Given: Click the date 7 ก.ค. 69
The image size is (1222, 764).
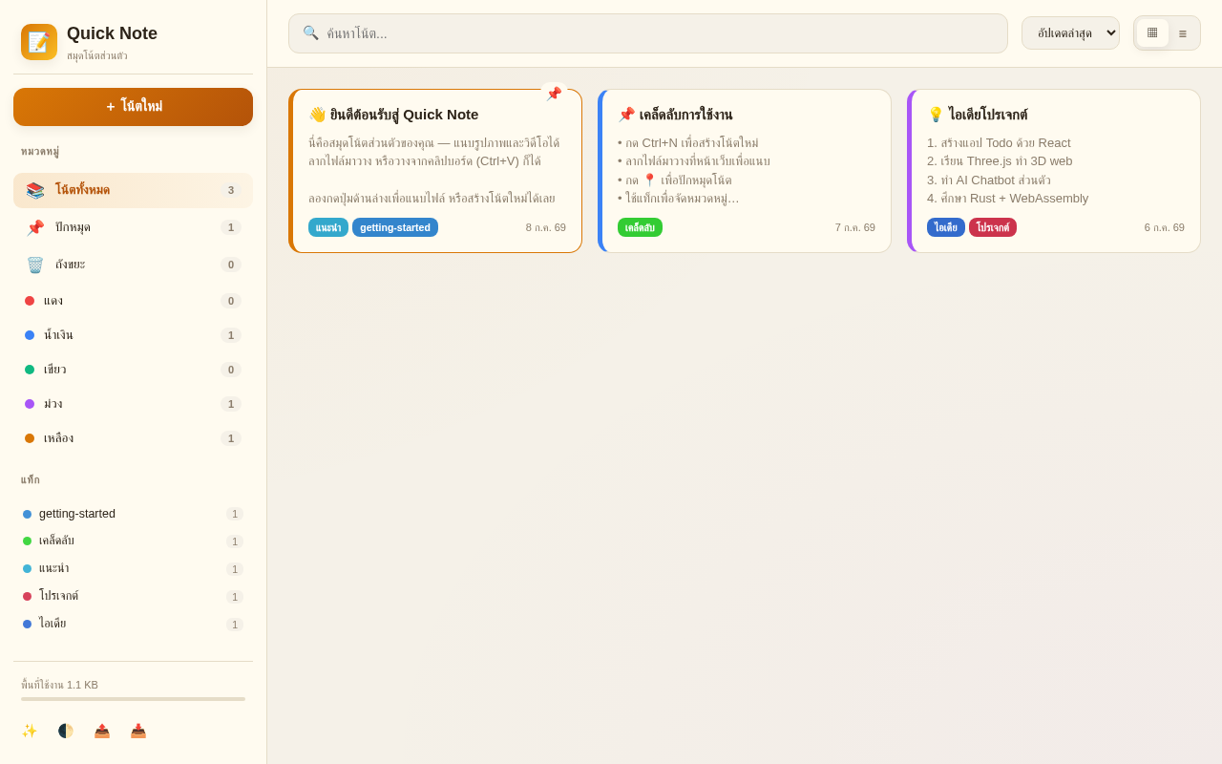Looking at the screenshot, I should (855, 227).
